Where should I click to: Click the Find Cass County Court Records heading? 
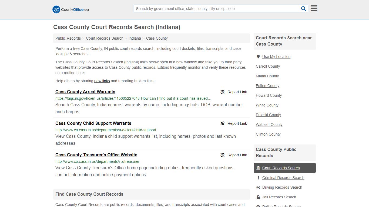89,194
